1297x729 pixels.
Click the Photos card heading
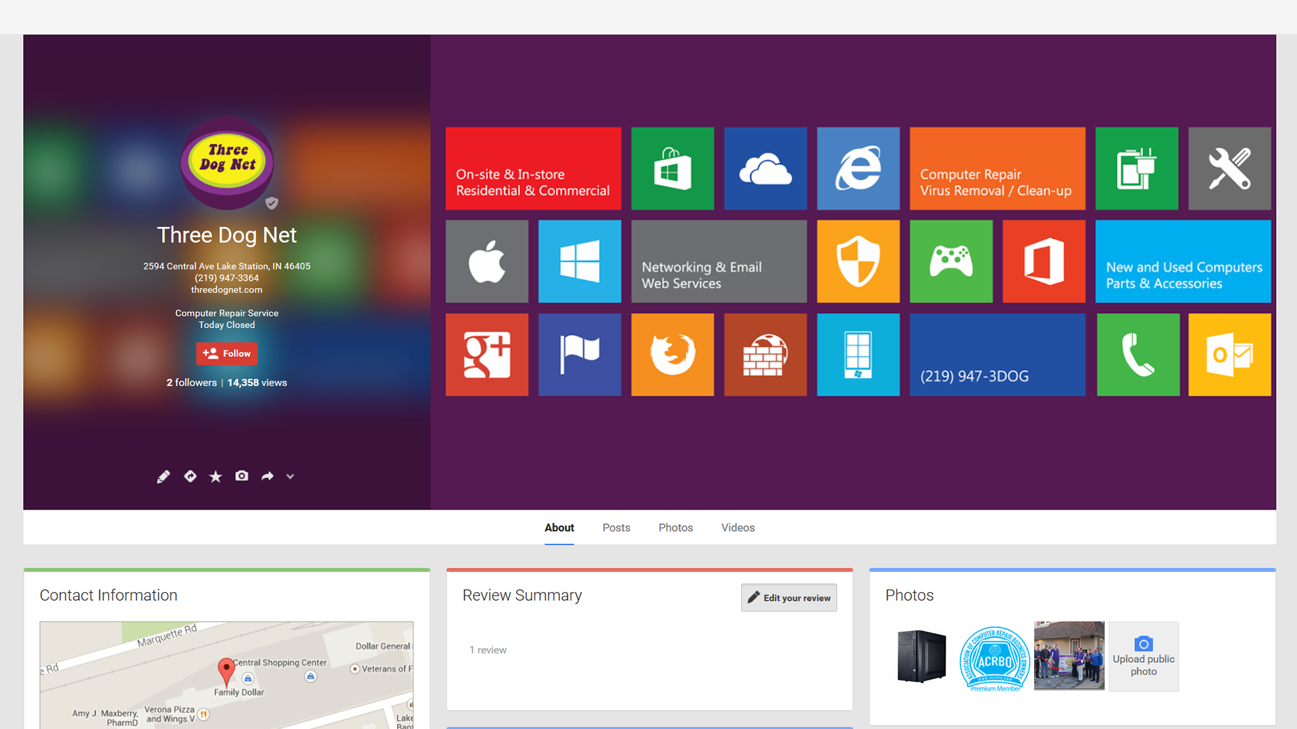pyautogui.click(x=909, y=595)
